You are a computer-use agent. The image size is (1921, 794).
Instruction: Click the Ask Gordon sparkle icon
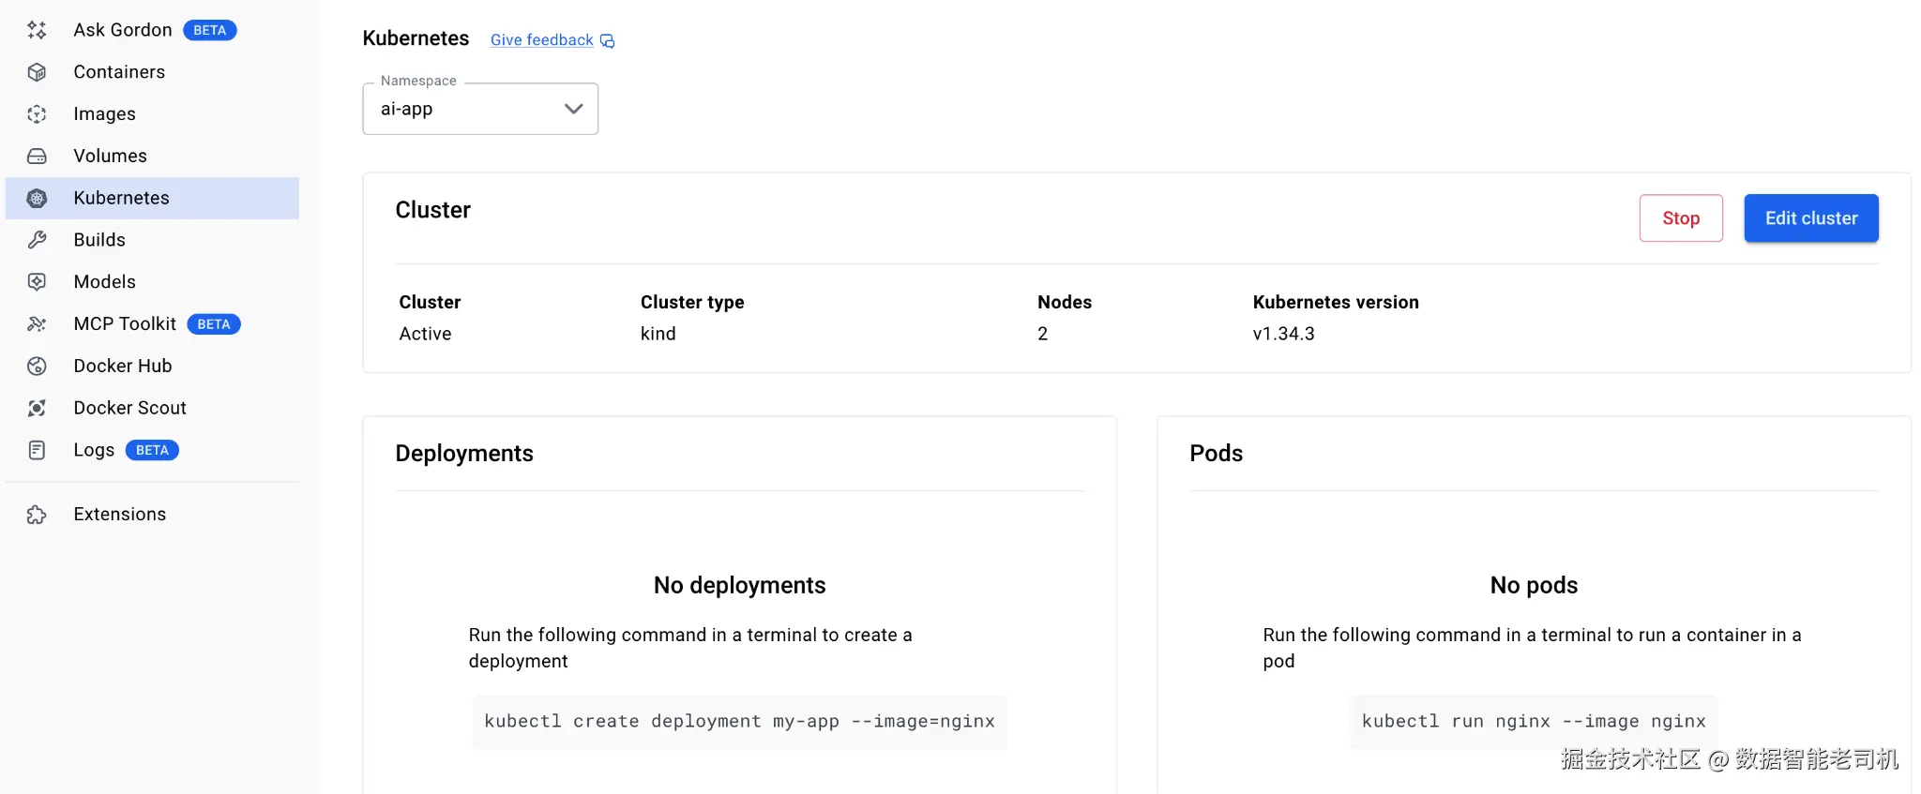(37, 30)
